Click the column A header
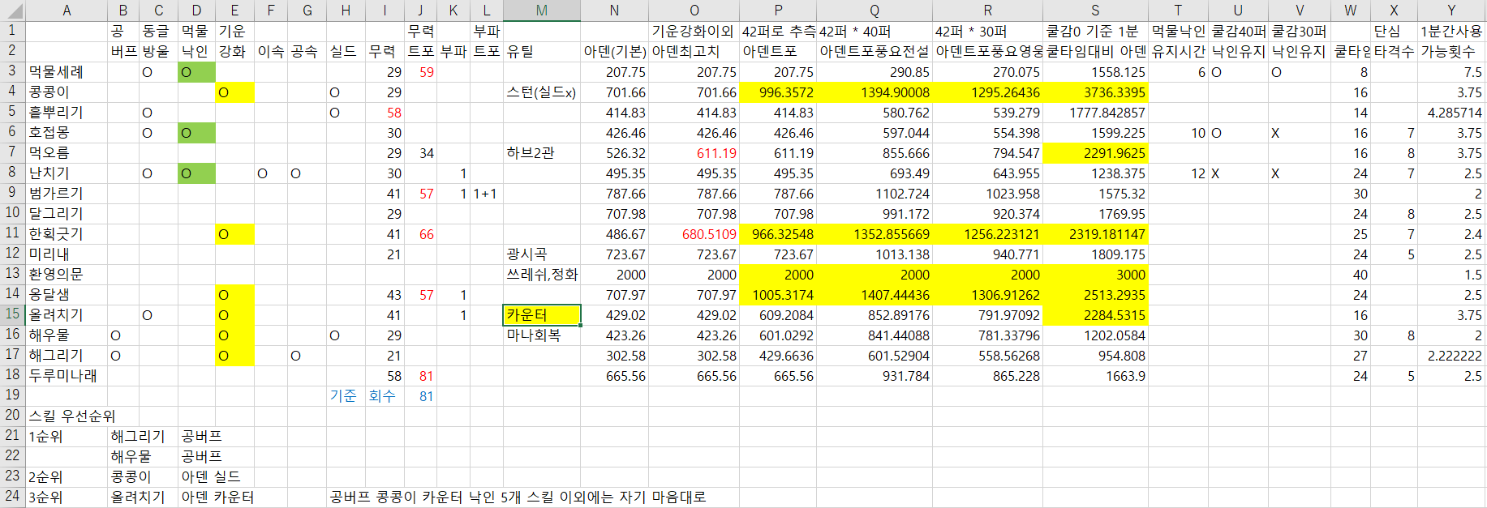Viewport: 1487px width, 508px height. click(67, 11)
